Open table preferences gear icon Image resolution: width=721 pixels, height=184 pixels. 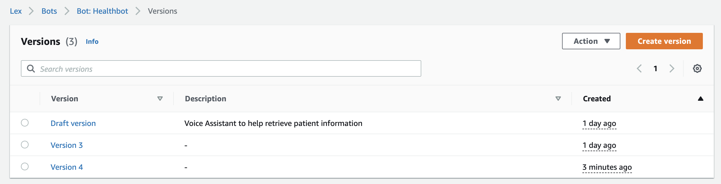(697, 68)
